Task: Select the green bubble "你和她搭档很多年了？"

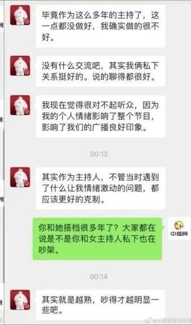Action: (x=97, y=239)
